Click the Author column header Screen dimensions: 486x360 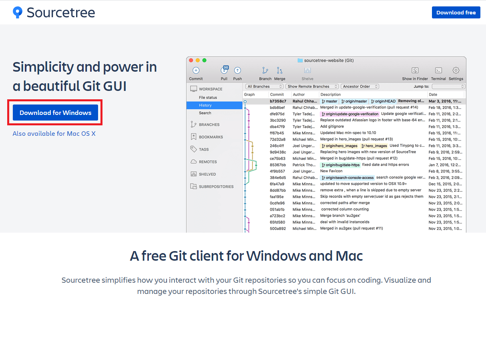(x=299, y=95)
